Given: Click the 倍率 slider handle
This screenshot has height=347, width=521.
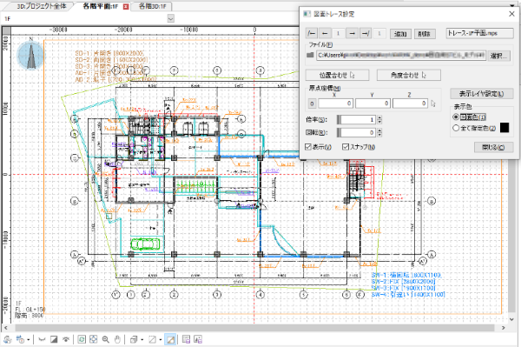Looking at the screenshot, I should tap(339, 119).
